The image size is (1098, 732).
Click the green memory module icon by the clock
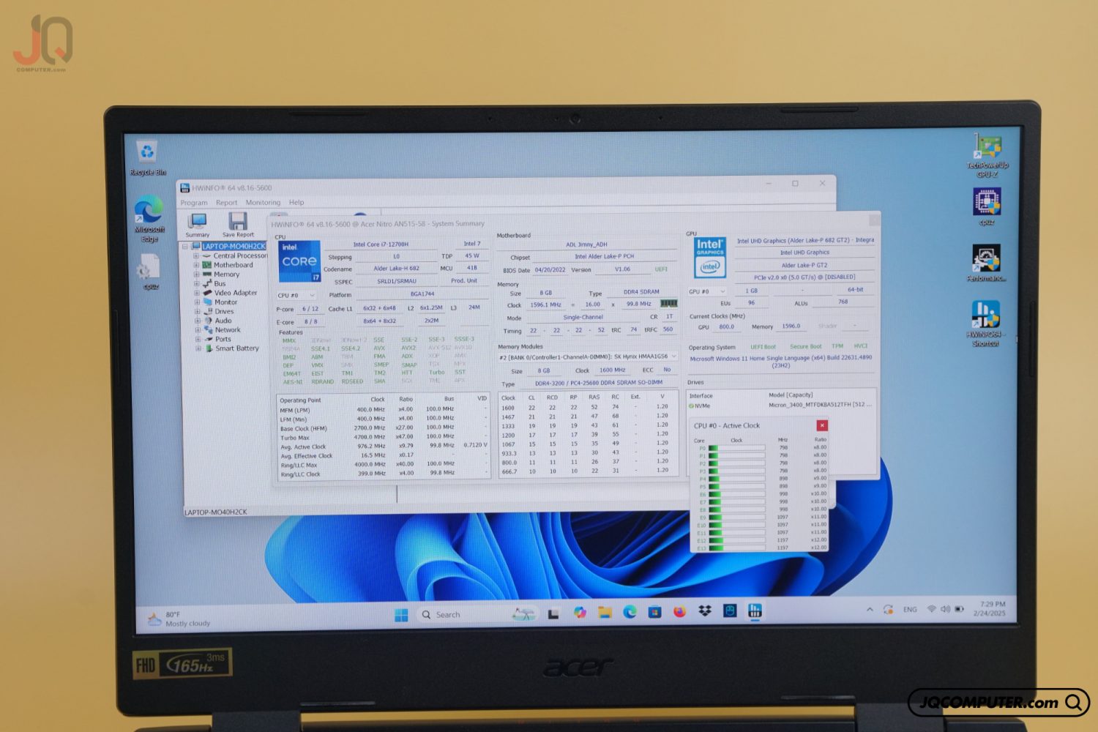668,304
